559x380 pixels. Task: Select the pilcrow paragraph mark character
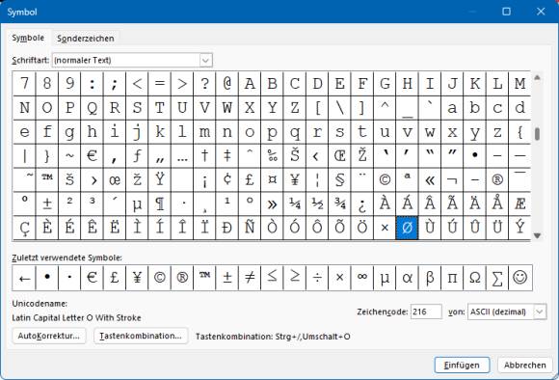pos(160,204)
